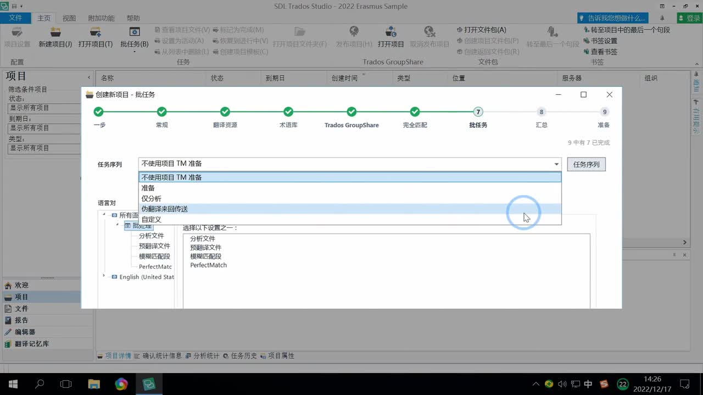Select 预翻译文件 in the language pair tree
Viewport: 703px width, 395px height.
point(154,246)
